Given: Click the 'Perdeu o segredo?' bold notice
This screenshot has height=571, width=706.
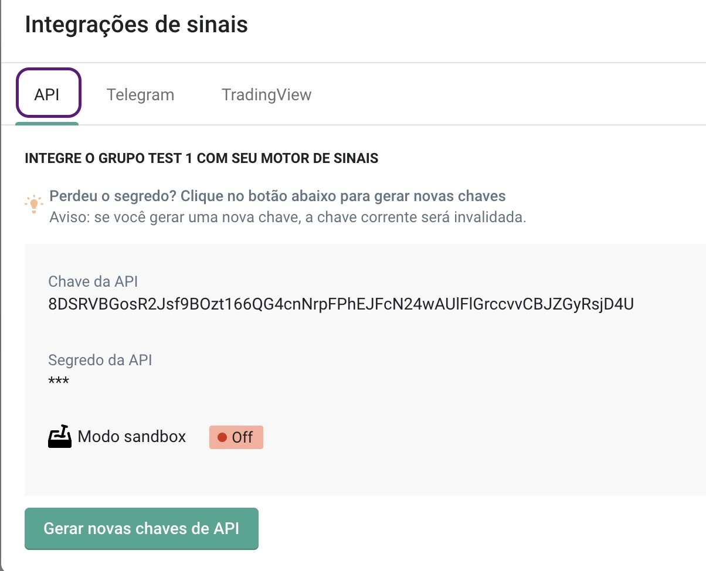Looking at the screenshot, I should (277, 196).
